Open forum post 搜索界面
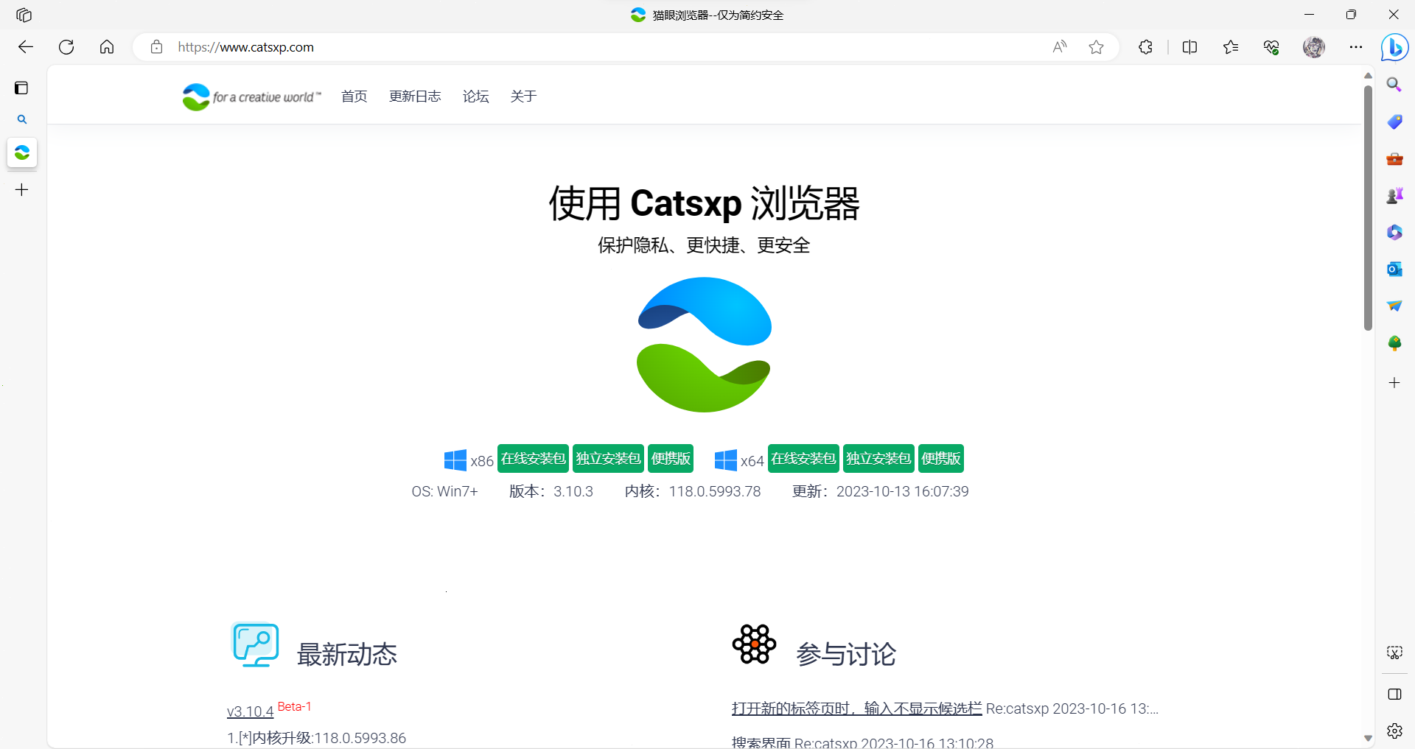1415x749 pixels. point(761,742)
